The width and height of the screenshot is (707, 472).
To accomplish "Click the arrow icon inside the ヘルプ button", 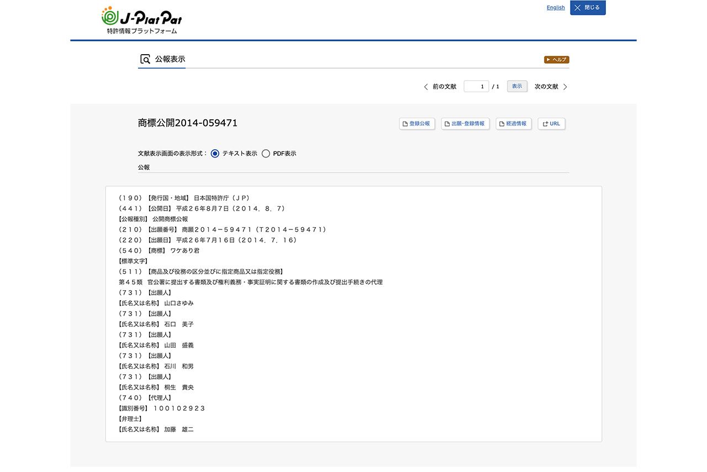I will click(548, 59).
